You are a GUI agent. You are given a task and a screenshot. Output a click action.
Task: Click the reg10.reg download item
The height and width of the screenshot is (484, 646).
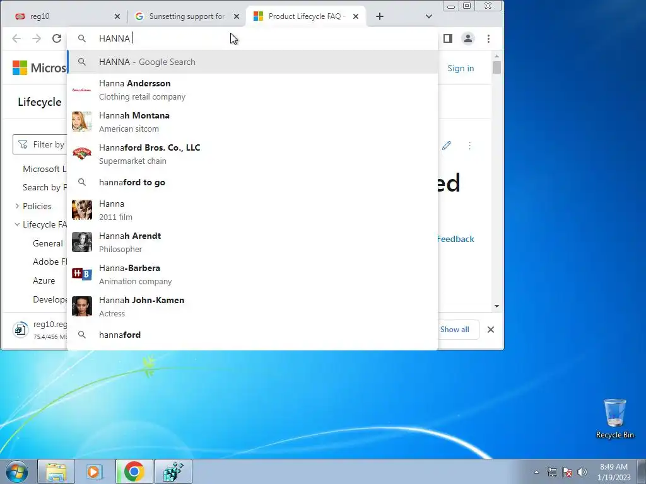[x=40, y=330]
